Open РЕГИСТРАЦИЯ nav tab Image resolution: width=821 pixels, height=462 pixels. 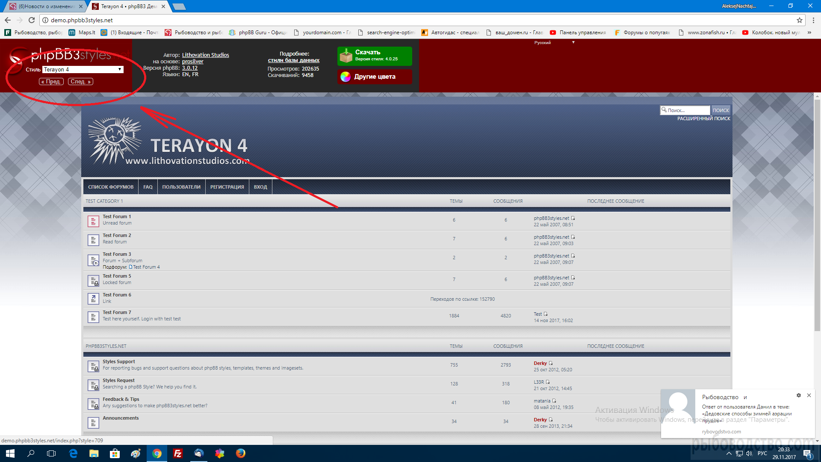click(x=227, y=187)
